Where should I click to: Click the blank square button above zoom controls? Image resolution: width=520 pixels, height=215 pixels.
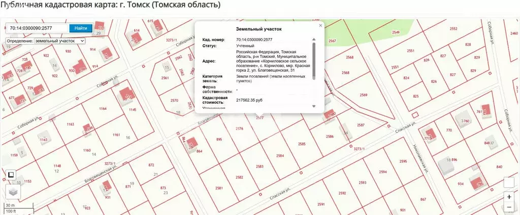coord(509,182)
